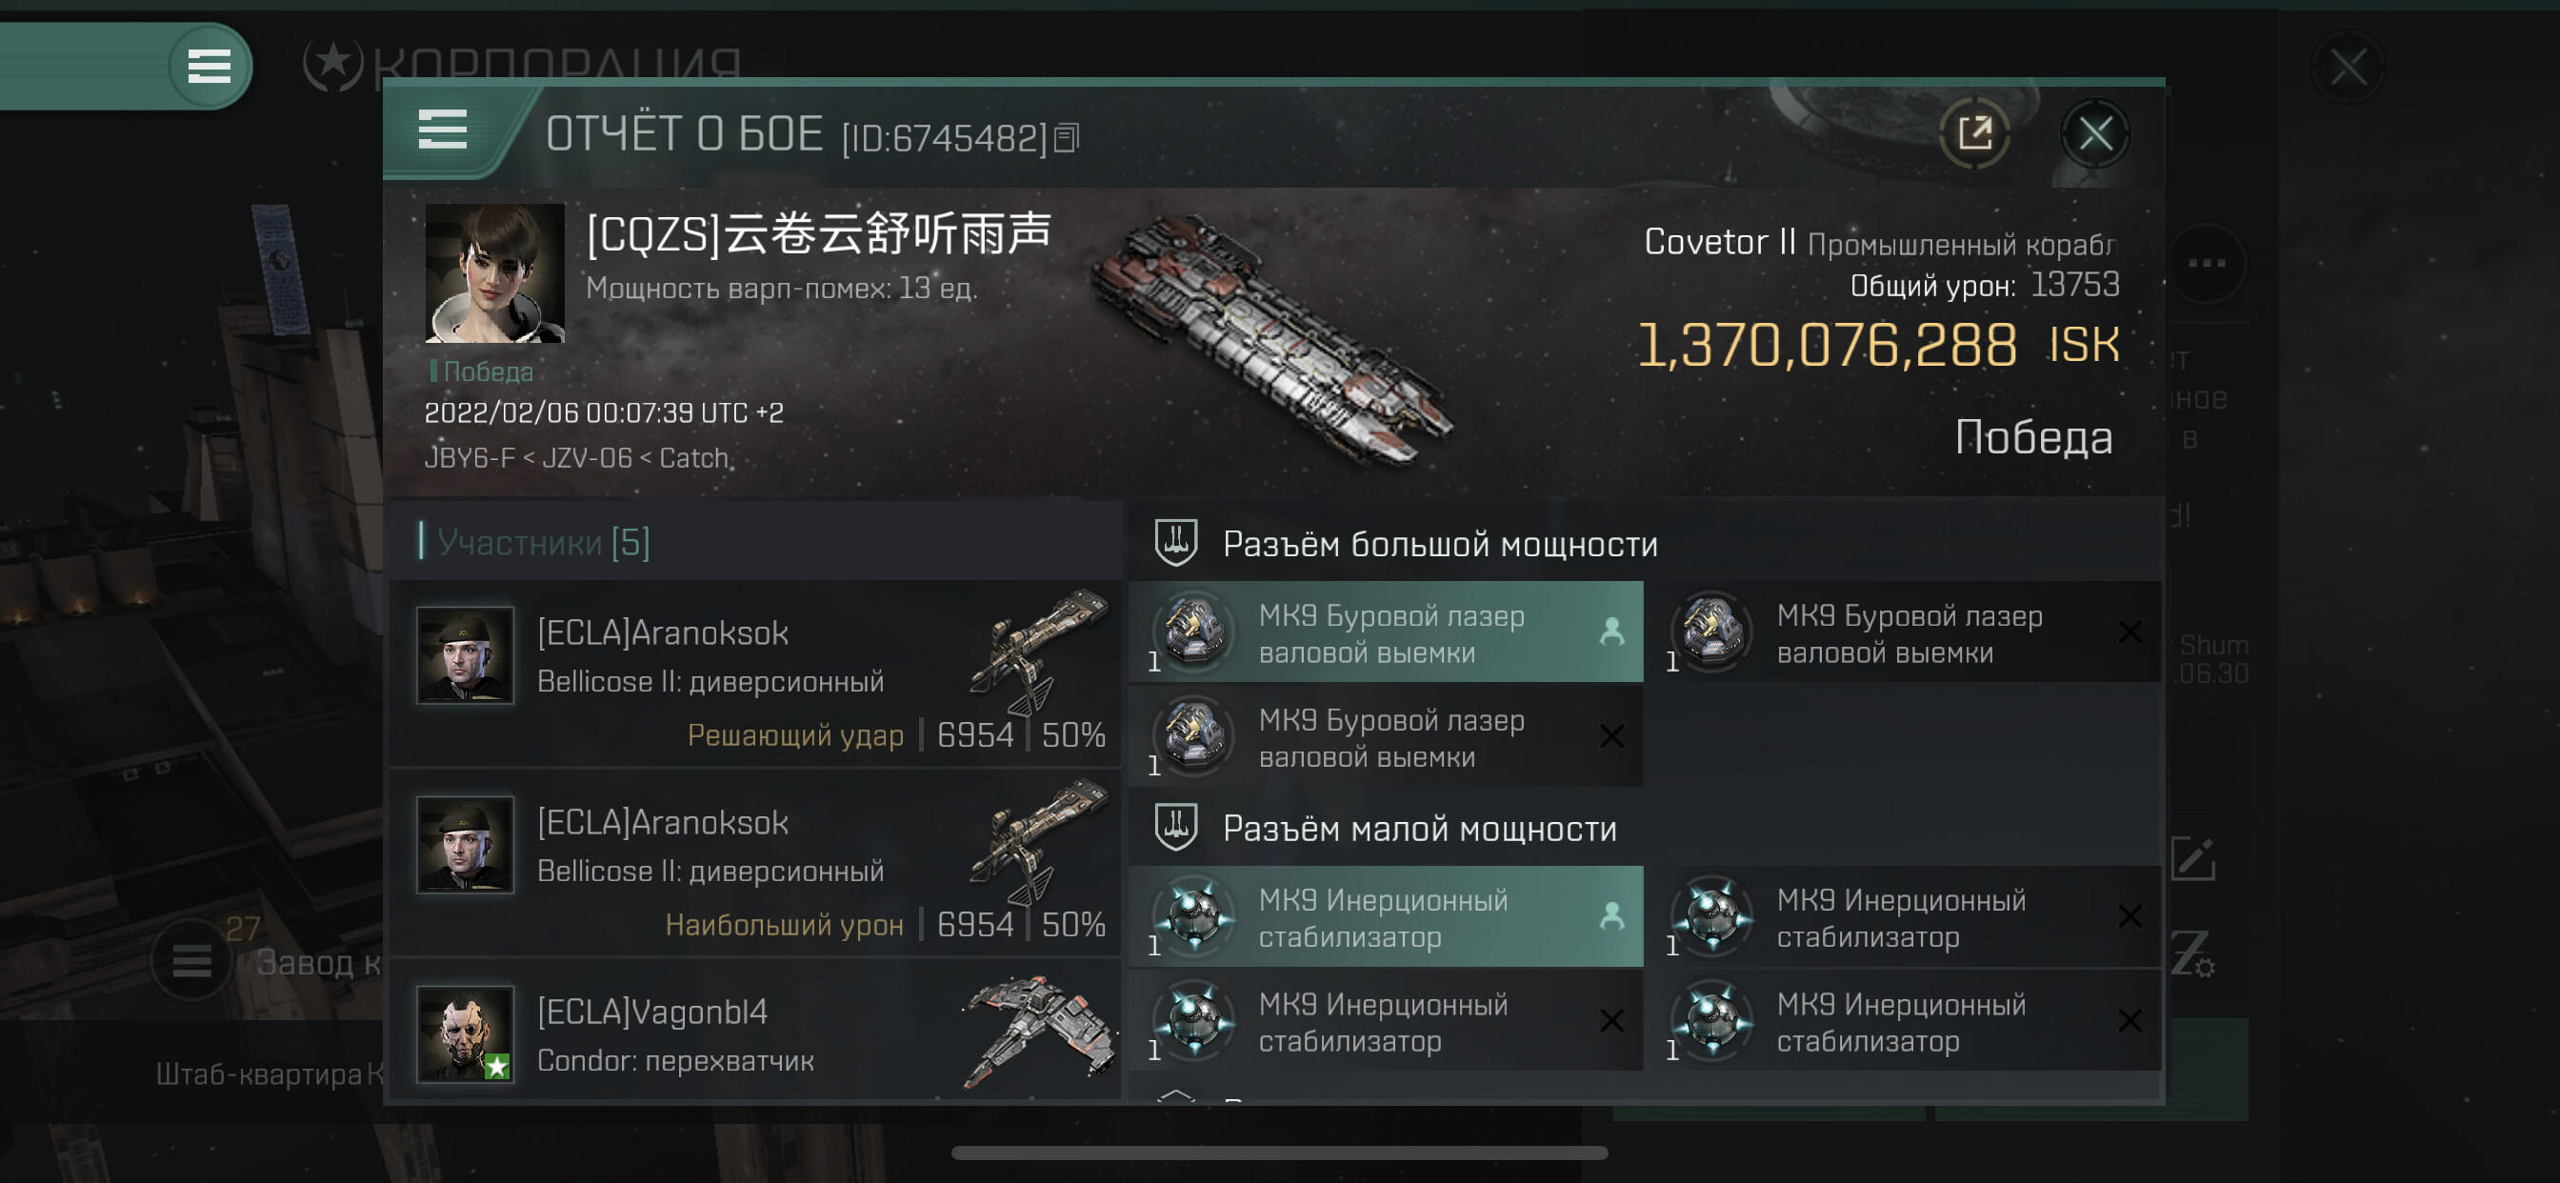
Task: Close the battle report window
Action: [x=2095, y=133]
